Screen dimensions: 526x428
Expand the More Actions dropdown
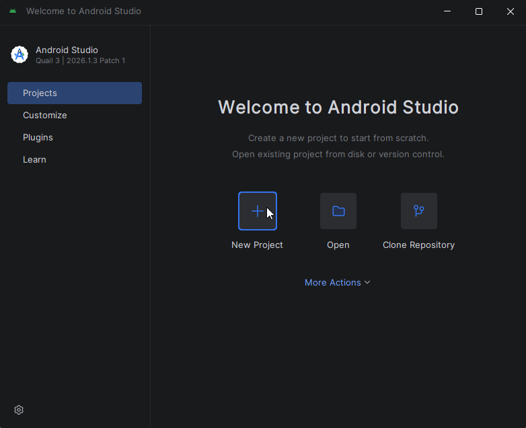(x=338, y=283)
